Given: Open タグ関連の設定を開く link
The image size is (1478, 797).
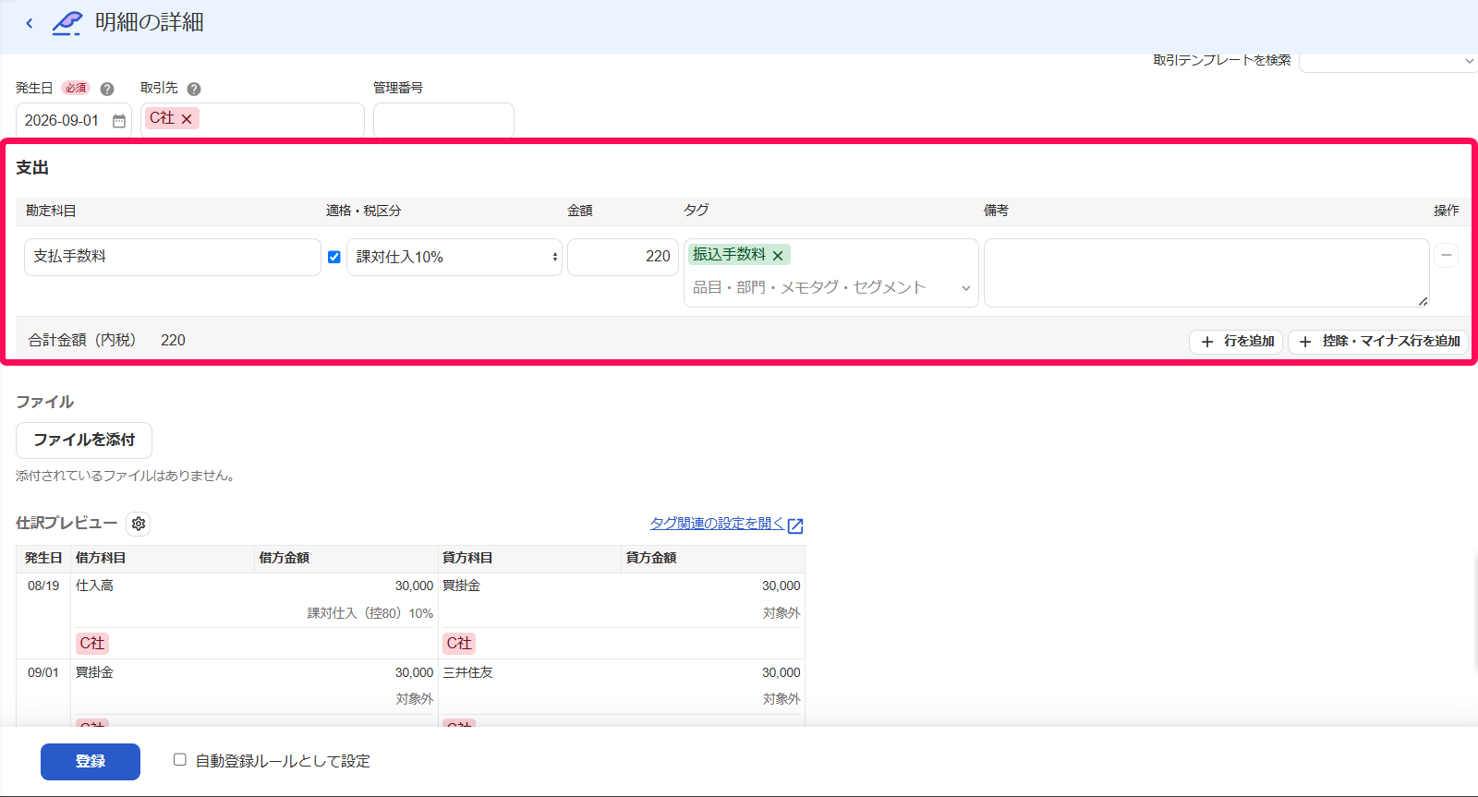Looking at the screenshot, I should [x=717, y=523].
